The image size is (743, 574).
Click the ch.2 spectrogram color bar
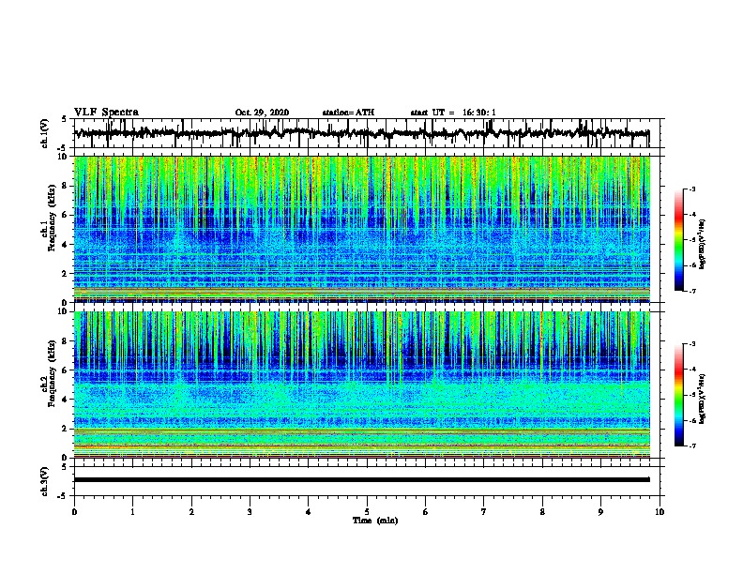click(x=678, y=395)
